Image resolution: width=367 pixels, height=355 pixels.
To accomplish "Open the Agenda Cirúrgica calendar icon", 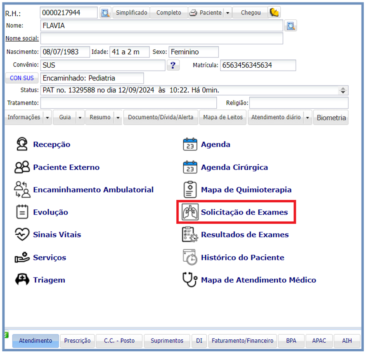I will click(x=190, y=167).
